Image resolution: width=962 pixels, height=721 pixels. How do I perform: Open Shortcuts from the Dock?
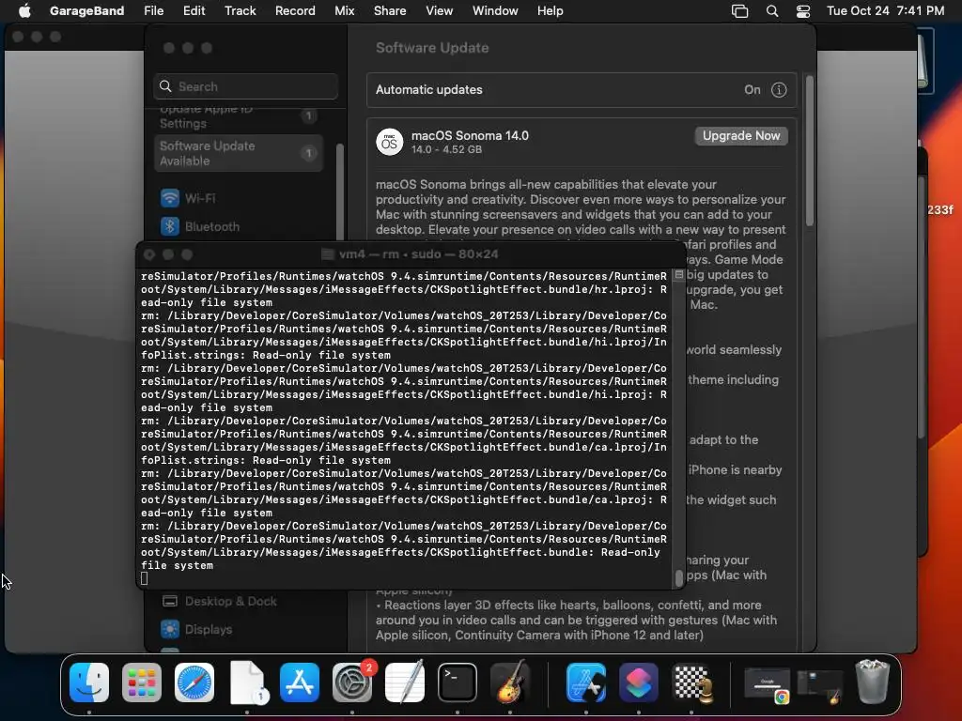click(x=639, y=683)
